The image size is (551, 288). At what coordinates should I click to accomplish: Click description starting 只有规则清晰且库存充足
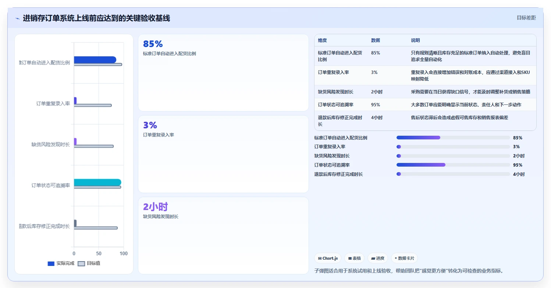[470, 56]
